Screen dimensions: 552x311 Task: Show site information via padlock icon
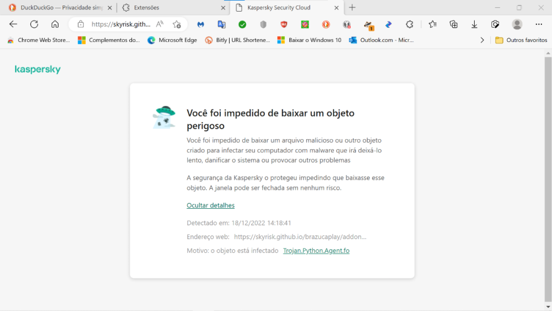click(x=81, y=24)
